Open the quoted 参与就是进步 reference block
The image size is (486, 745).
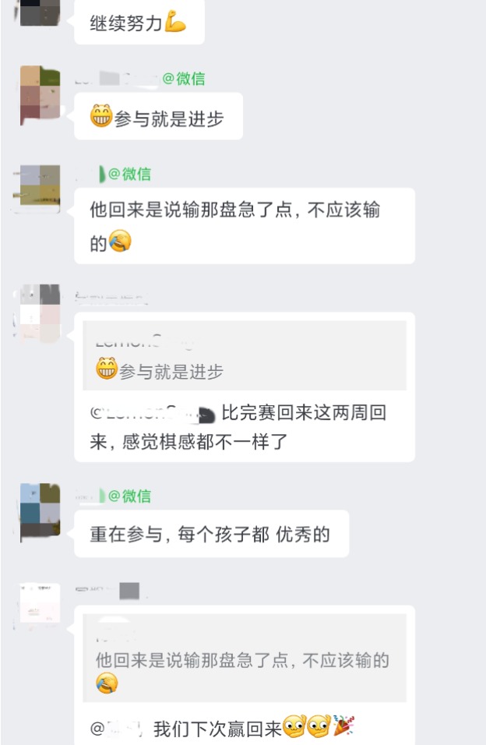245,355
